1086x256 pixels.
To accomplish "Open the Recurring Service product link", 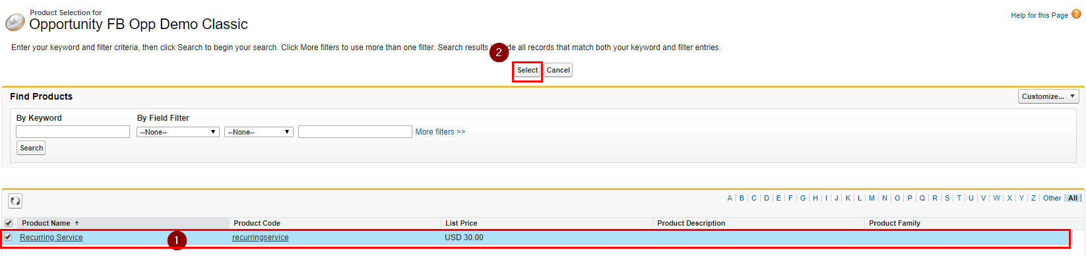I will point(51,238).
